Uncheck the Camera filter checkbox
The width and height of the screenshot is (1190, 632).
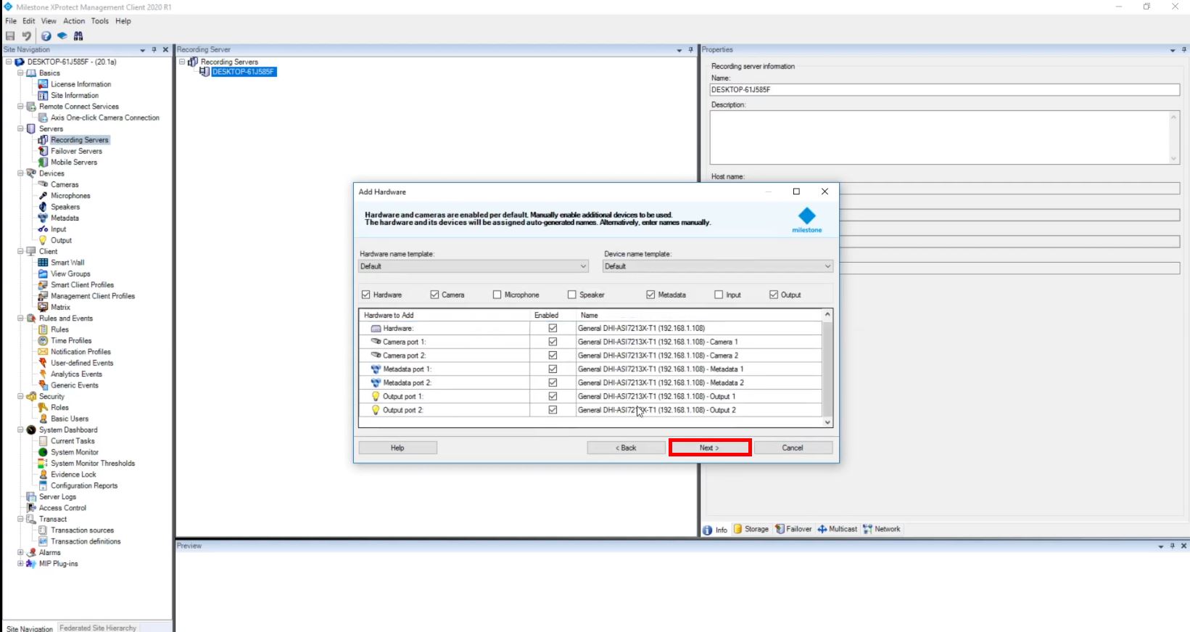point(434,295)
